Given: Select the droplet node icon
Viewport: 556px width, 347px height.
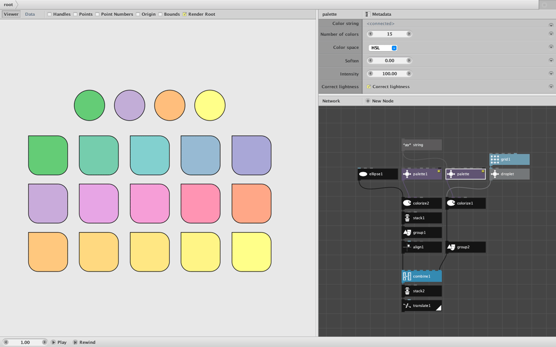Looking at the screenshot, I should click(x=495, y=174).
